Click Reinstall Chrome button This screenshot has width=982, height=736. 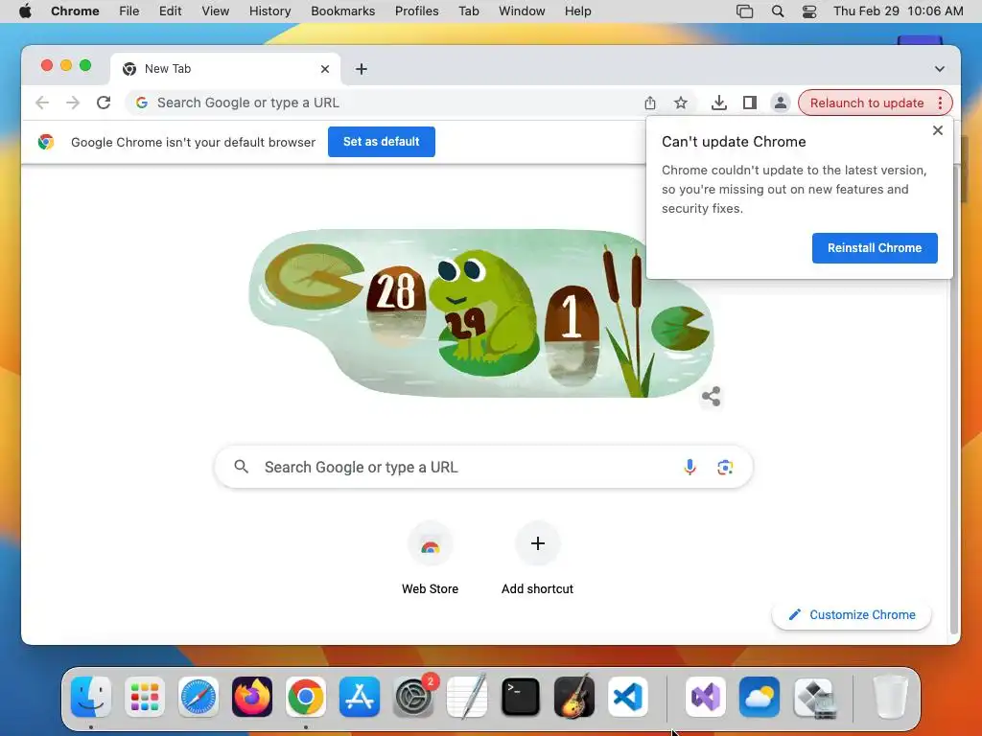coord(875,248)
